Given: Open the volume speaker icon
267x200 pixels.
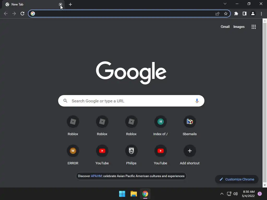Looking at the screenshot, I should 235,194.
